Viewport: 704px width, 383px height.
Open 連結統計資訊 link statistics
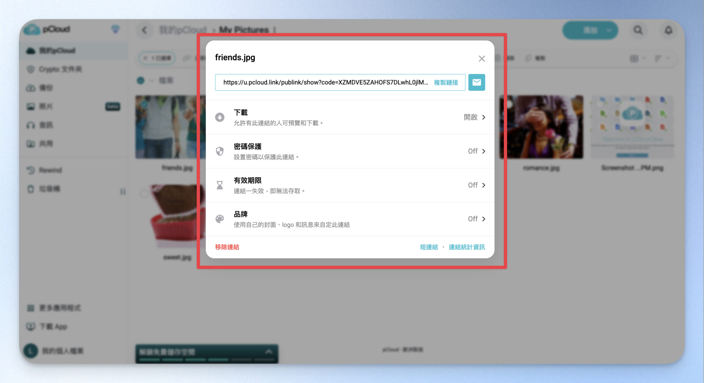pyautogui.click(x=467, y=247)
